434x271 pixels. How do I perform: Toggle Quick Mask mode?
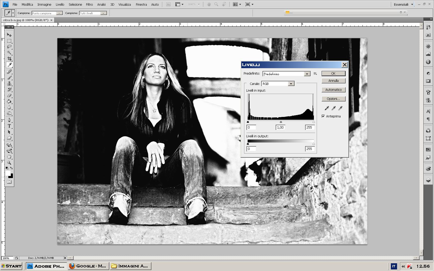9,182
